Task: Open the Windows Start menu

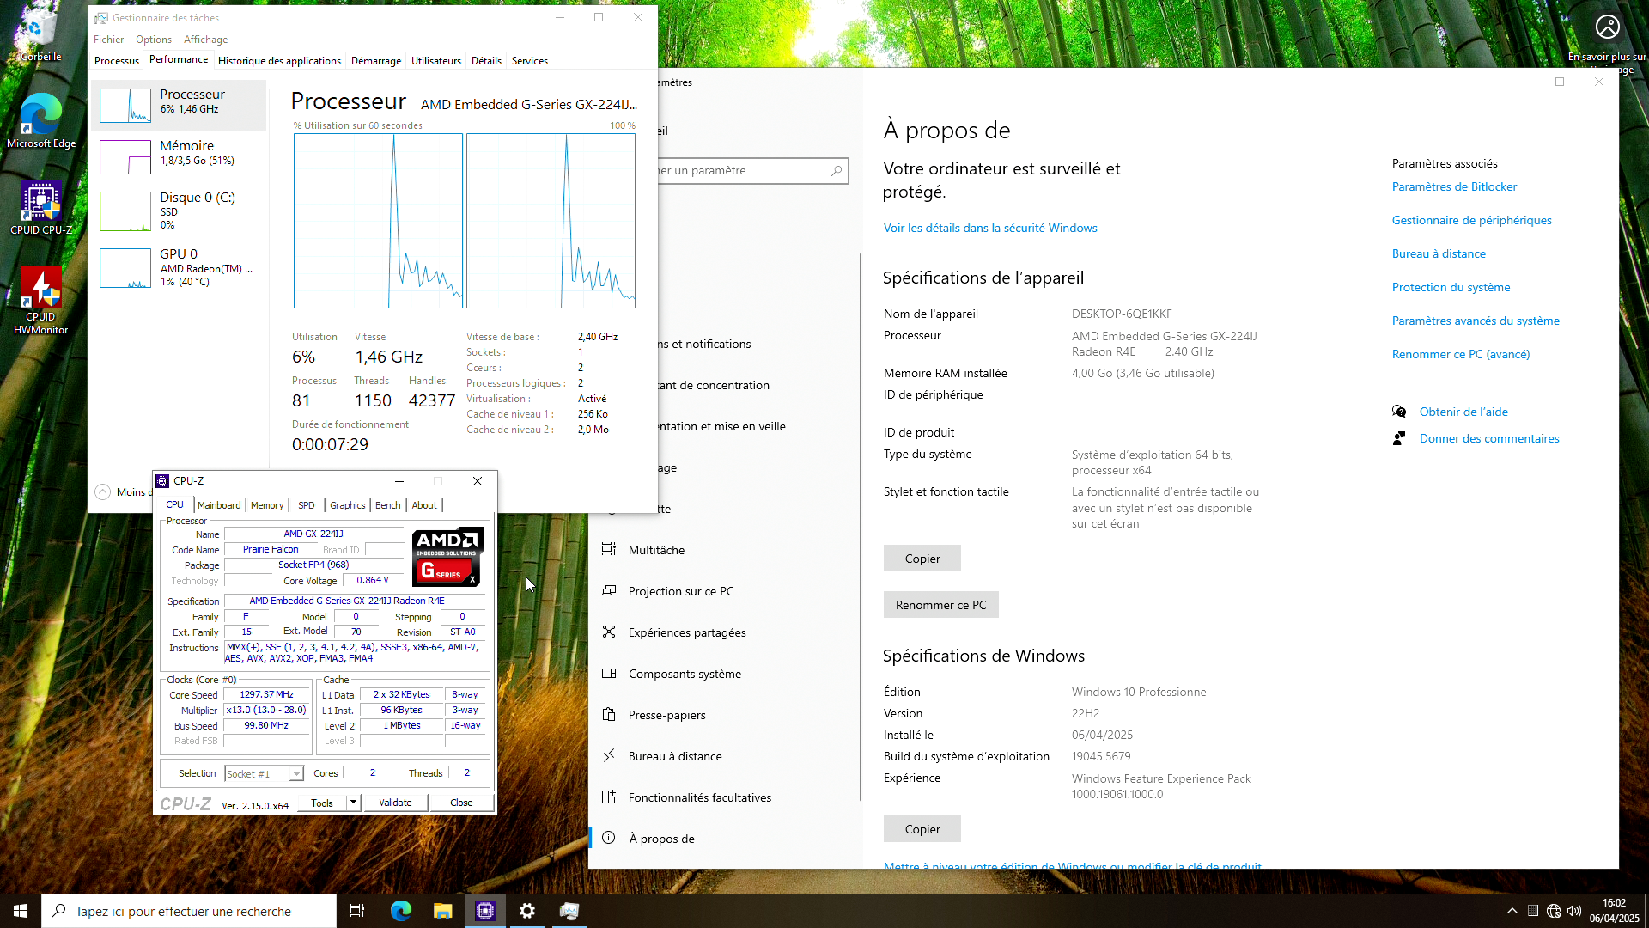Action: point(21,911)
